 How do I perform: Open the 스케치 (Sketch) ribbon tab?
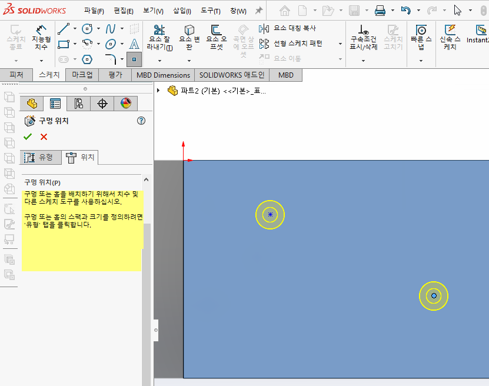(49, 75)
